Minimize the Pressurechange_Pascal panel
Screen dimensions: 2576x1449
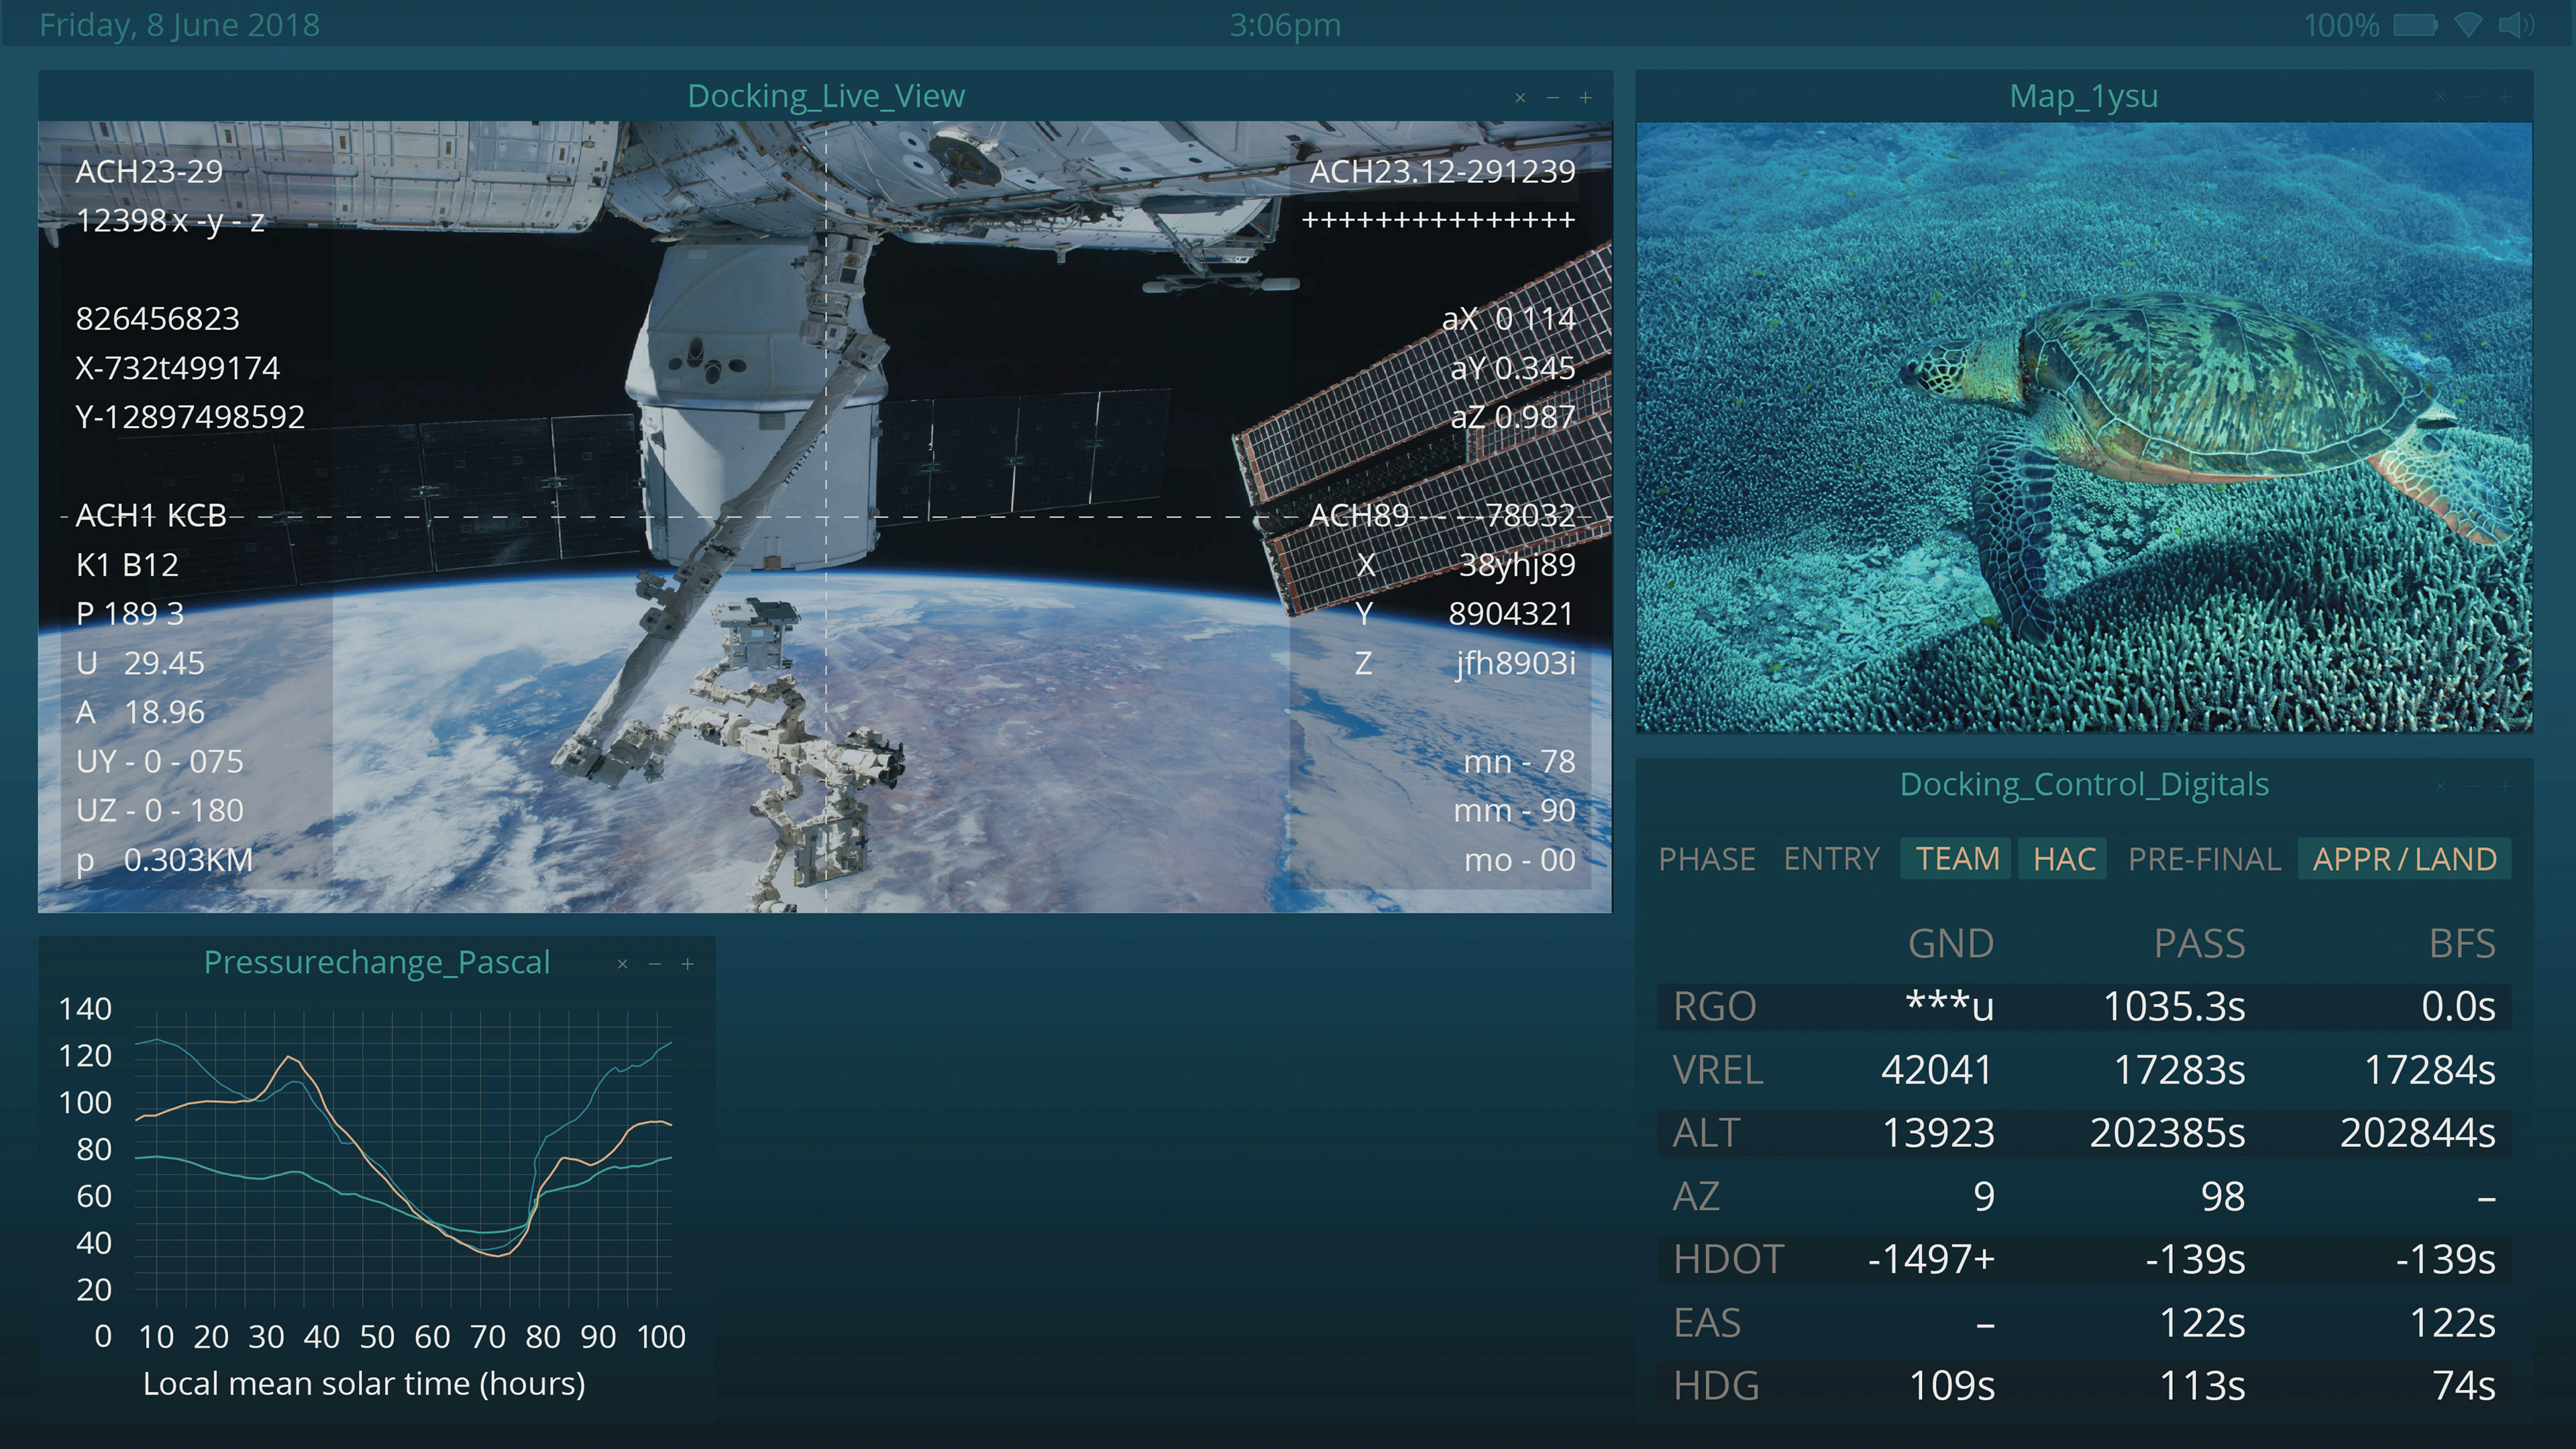pyautogui.click(x=655, y=964)
